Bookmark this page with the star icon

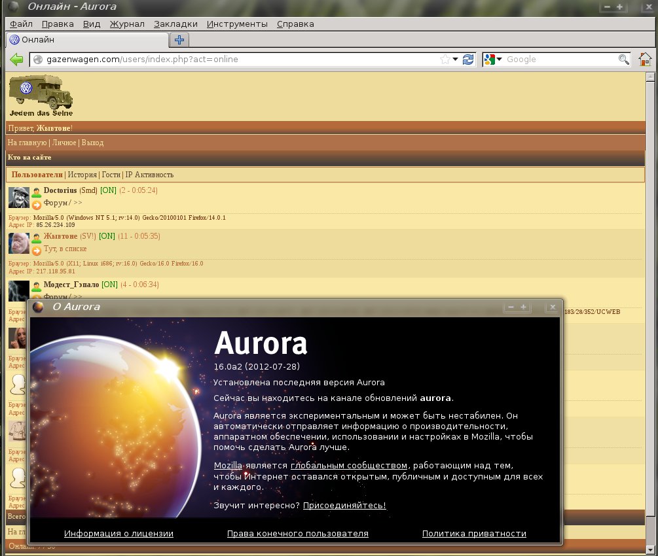click(x=445, y=59)
